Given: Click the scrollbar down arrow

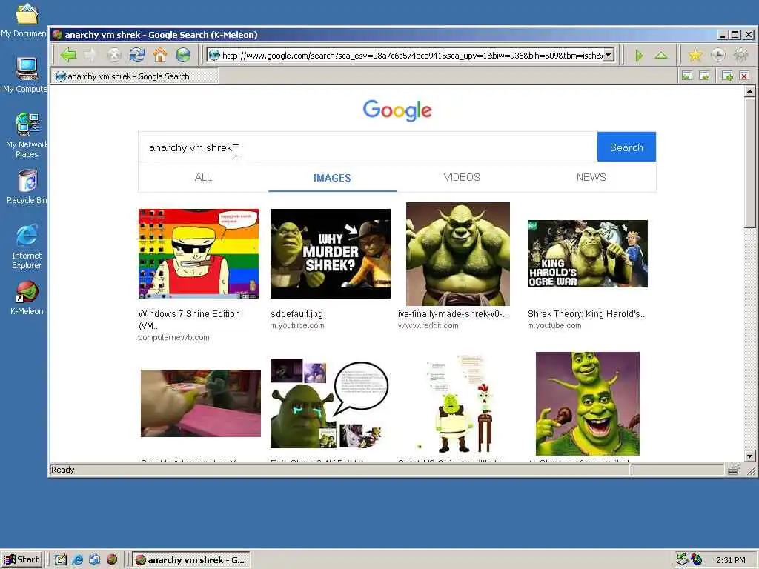Looking at the screenshot, I should (750, 456).
